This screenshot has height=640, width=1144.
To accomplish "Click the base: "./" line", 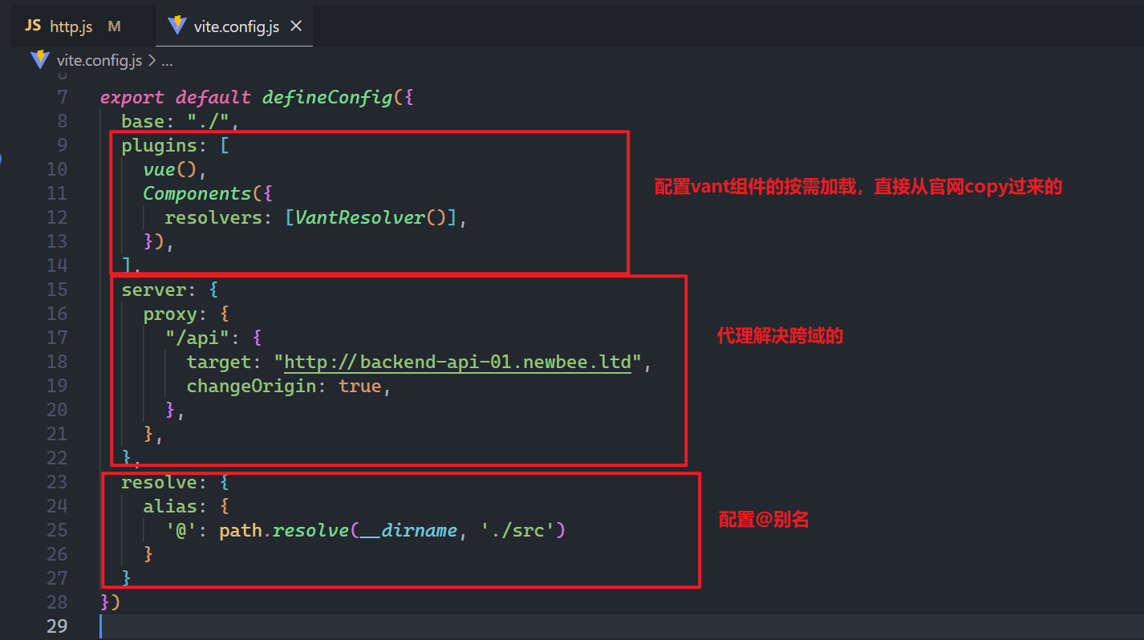I will 181,121.
